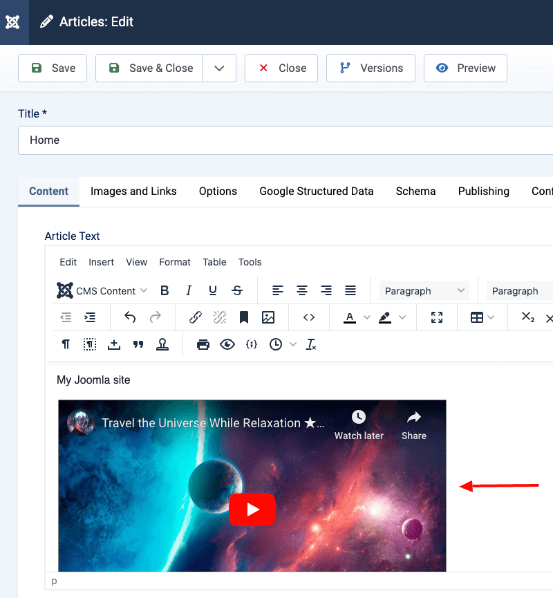
Task: Click the Bold formatting icon
Action: pos(165,290)
